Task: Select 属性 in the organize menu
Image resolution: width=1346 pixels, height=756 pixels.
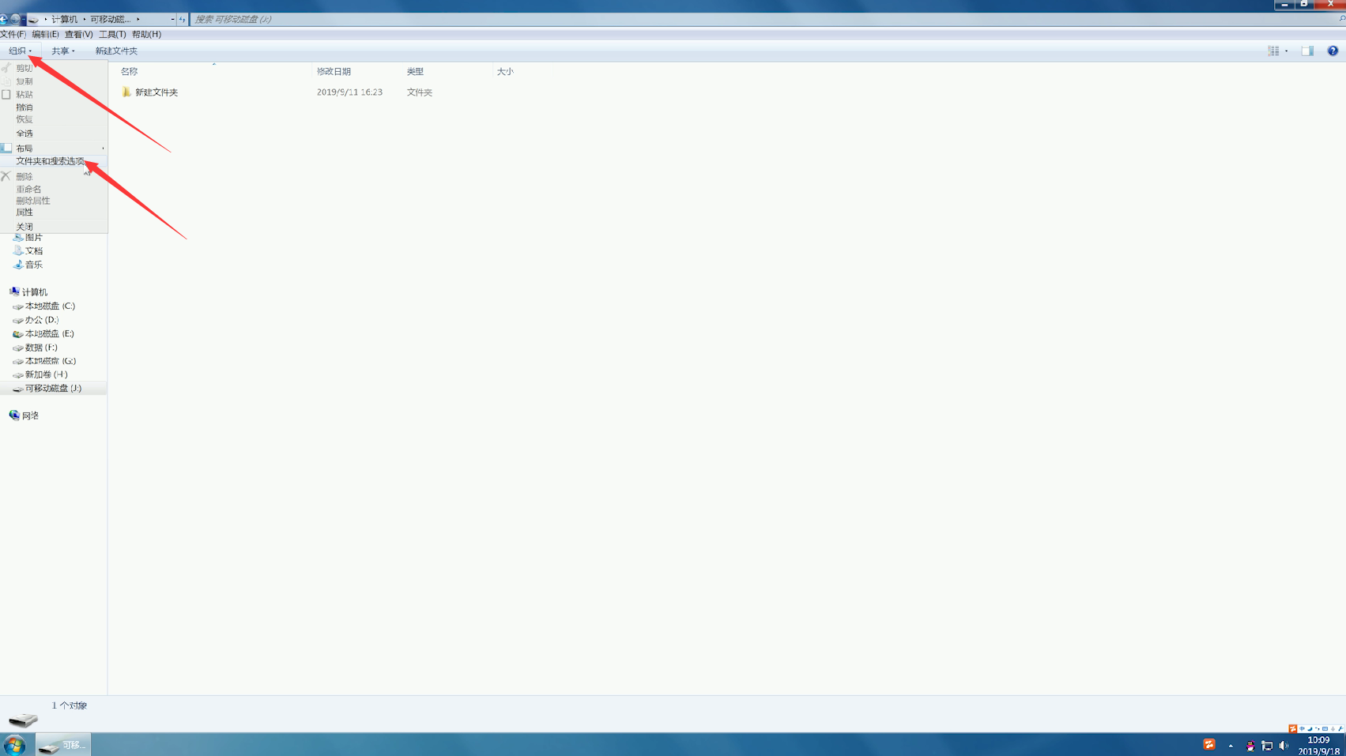Action: (25, 213)
